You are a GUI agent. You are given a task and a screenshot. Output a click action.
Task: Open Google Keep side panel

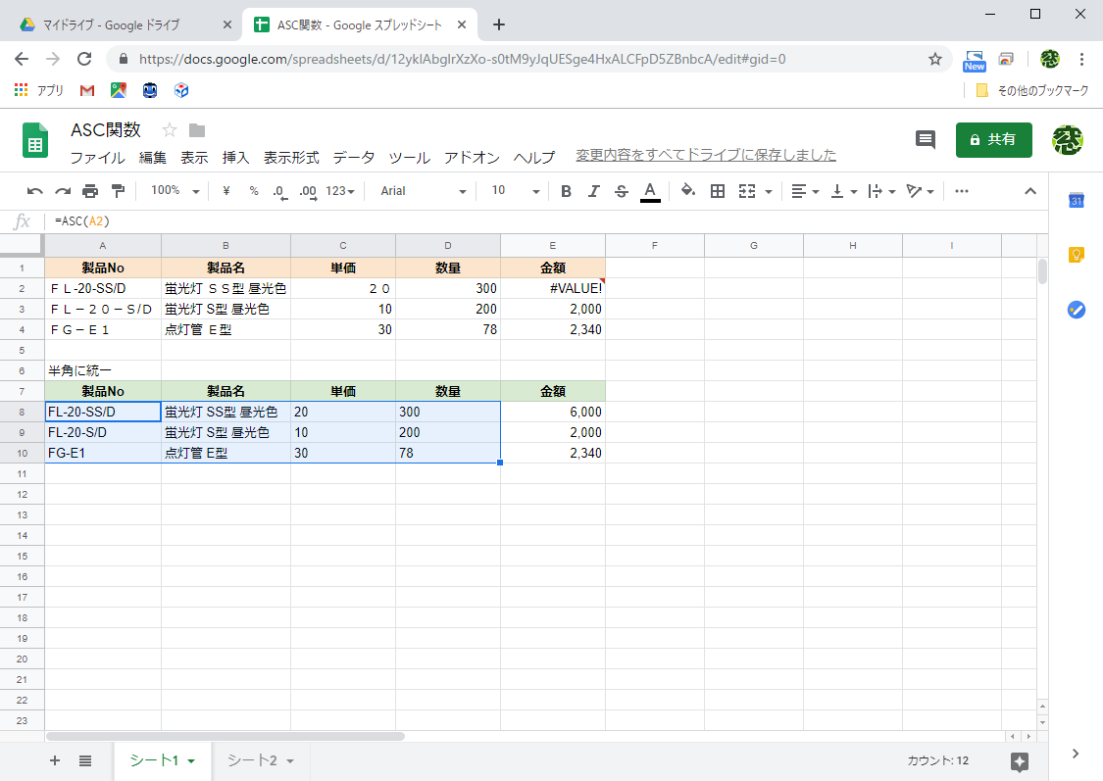[1076, 255]
